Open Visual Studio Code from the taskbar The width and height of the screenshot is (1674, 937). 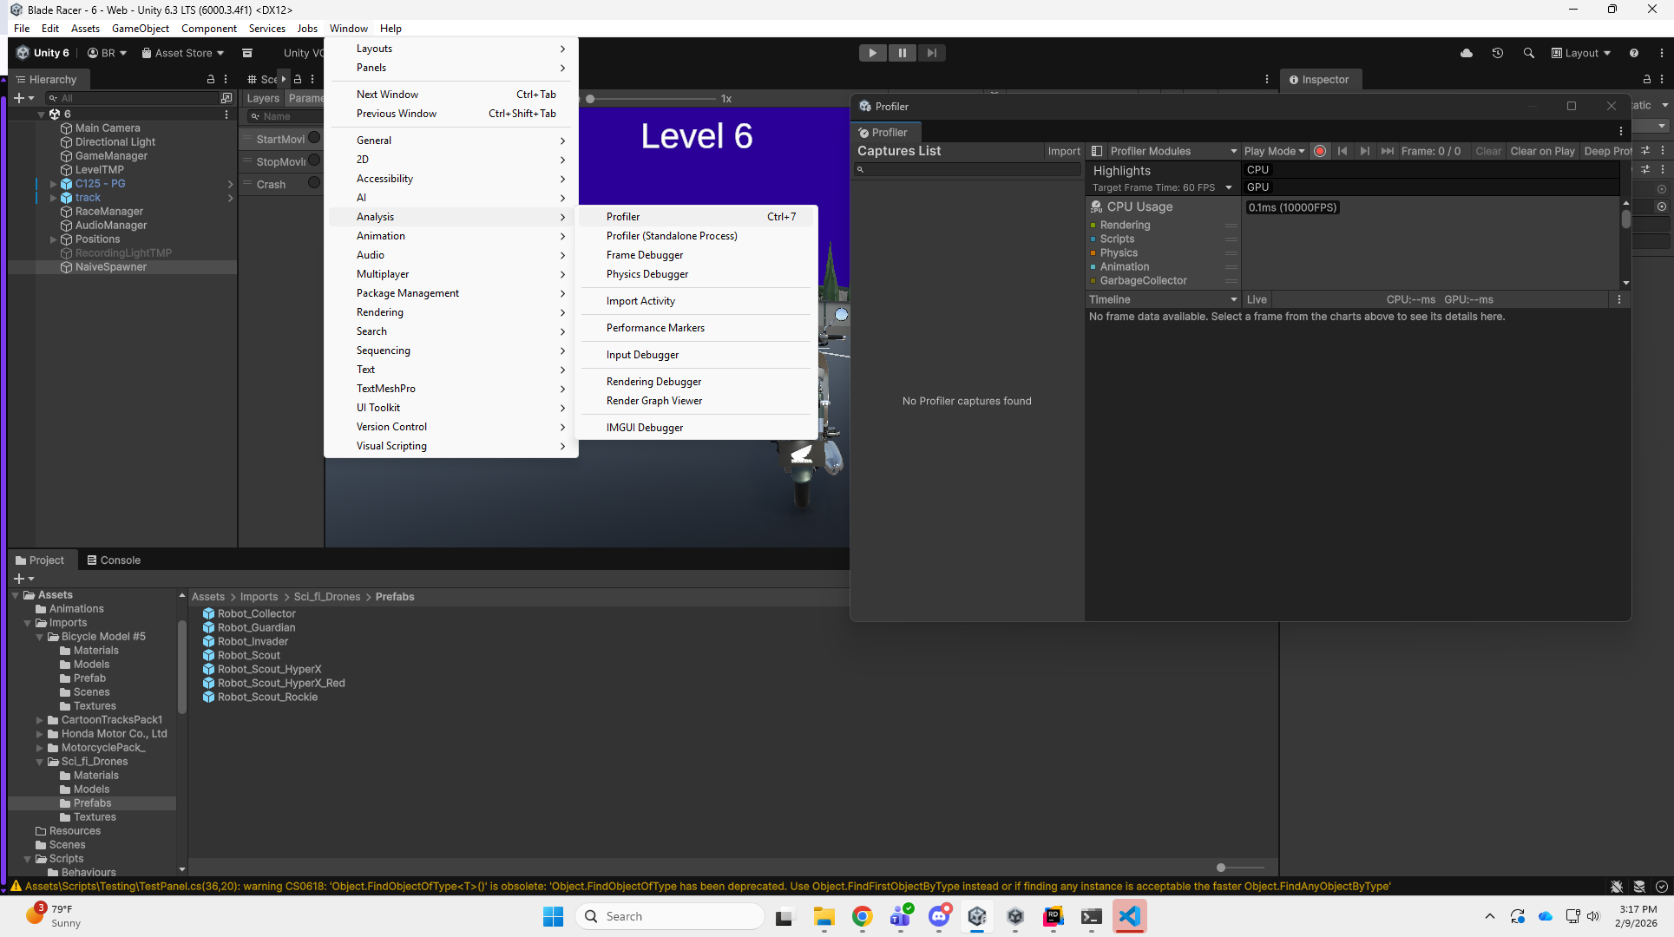(x=1129, y=916)
